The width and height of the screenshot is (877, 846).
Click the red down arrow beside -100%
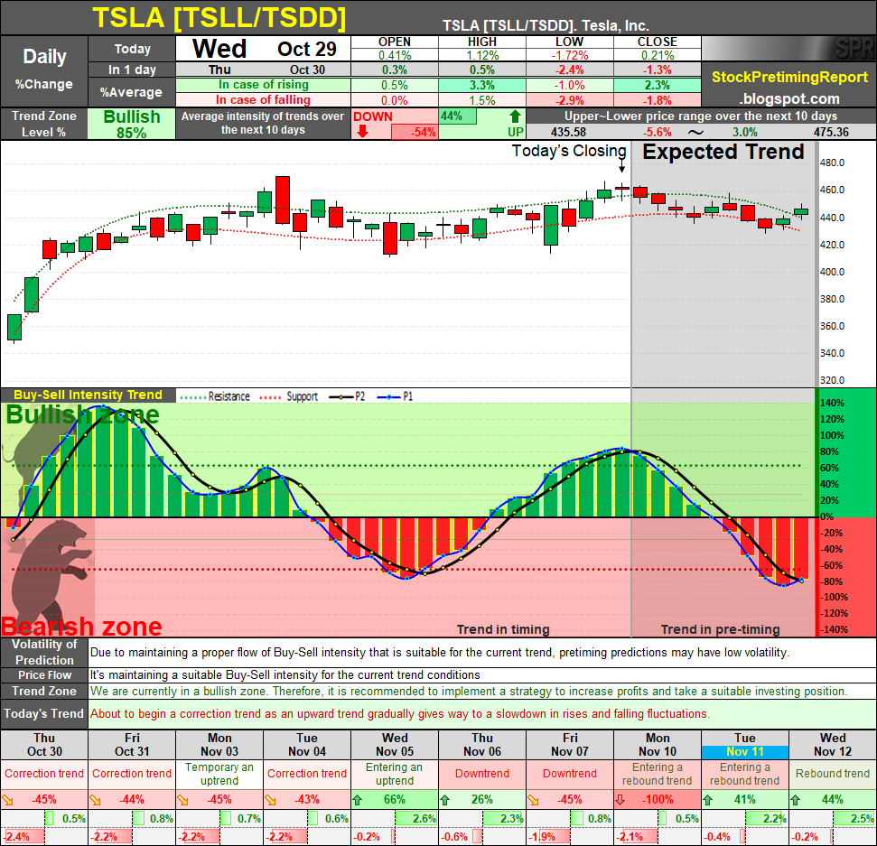tap(620, 800)
